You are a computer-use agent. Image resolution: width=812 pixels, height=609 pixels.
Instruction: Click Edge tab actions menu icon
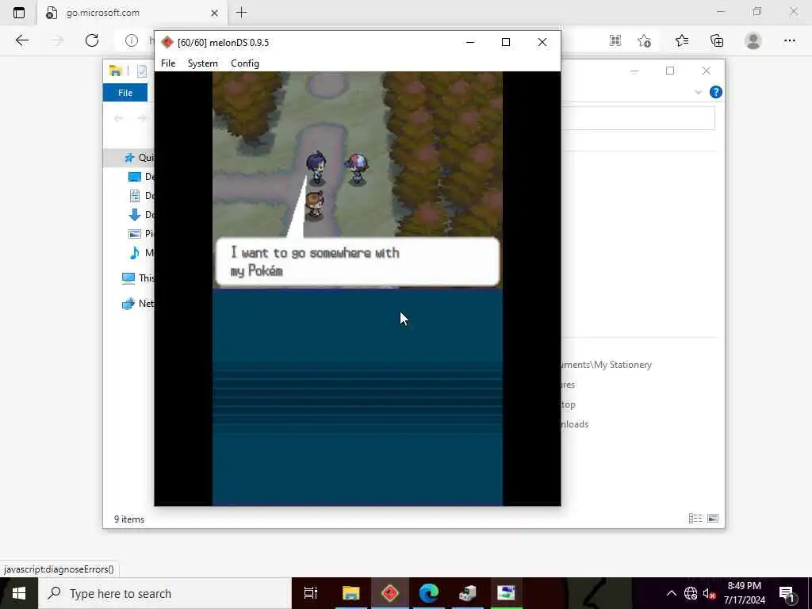pos(19,13)
